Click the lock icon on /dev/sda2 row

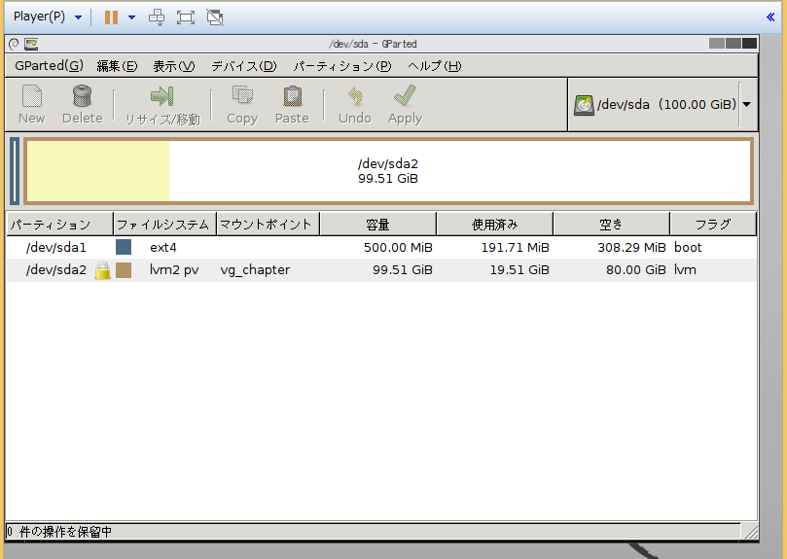(x=102, y=270)
